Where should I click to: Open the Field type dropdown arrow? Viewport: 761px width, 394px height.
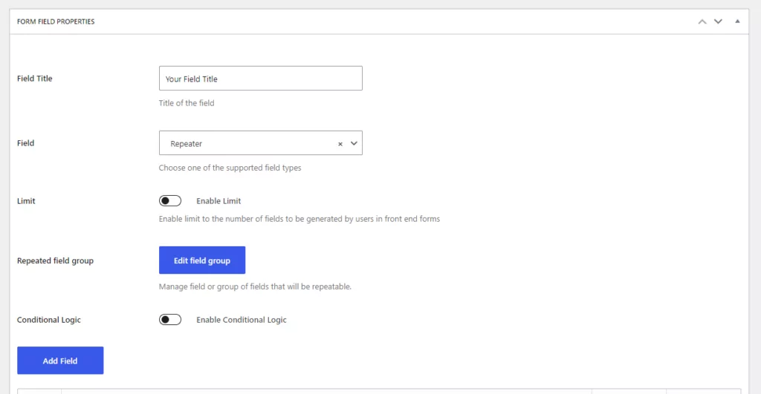click(x=354, y=143)
